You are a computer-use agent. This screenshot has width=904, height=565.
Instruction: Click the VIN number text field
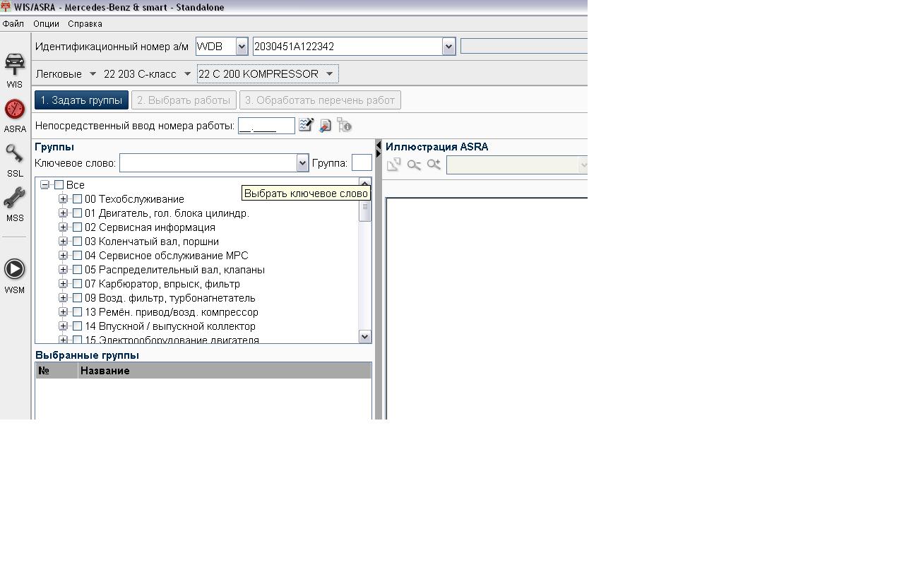347,47
